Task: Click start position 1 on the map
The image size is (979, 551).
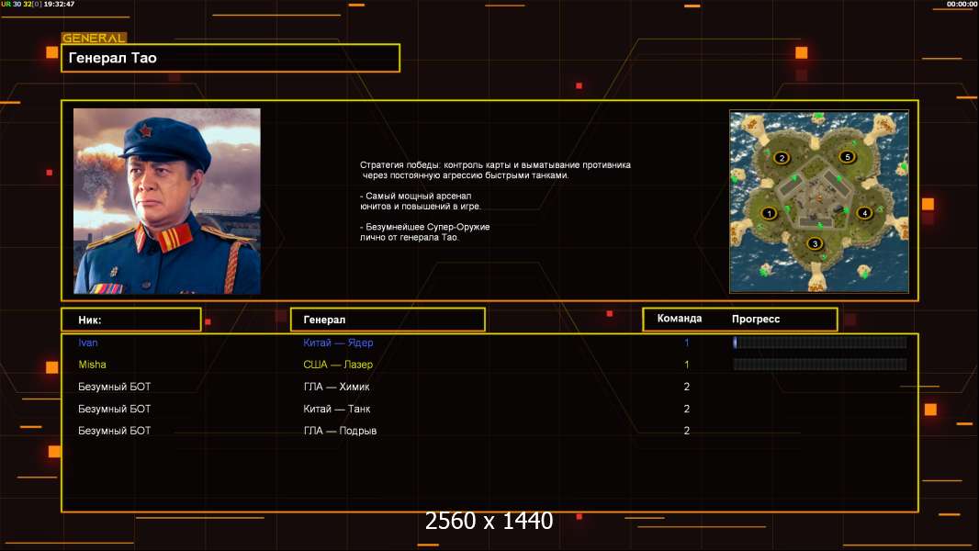Action: (770, 213)
